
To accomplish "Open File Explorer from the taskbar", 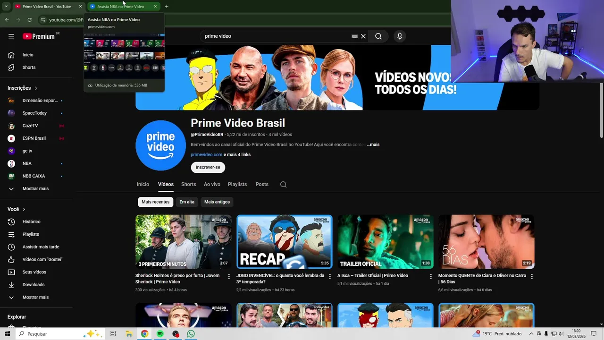I will pyautogui.click(x=129, y=334).
